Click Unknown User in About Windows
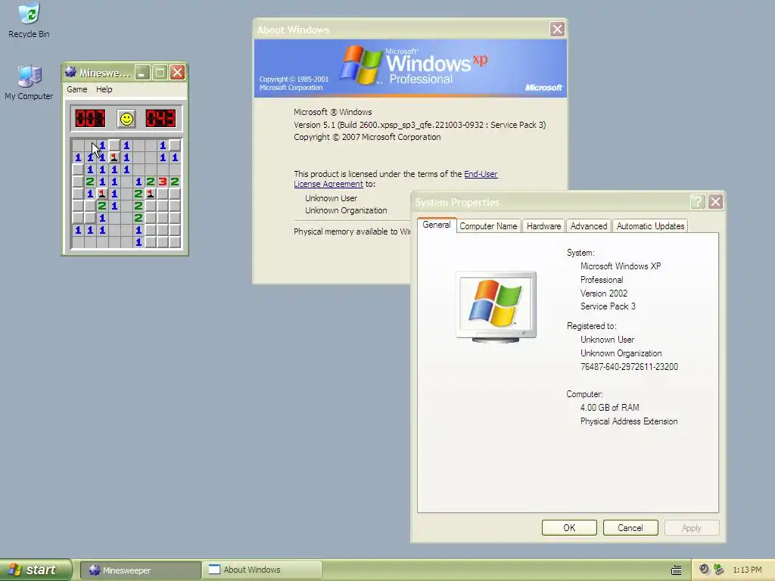This screenshot has height=581, width=775. 331,198
